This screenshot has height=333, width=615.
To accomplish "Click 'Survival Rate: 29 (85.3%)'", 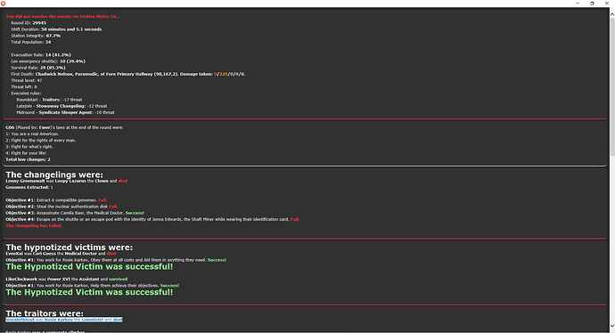I will pos(38,68).
